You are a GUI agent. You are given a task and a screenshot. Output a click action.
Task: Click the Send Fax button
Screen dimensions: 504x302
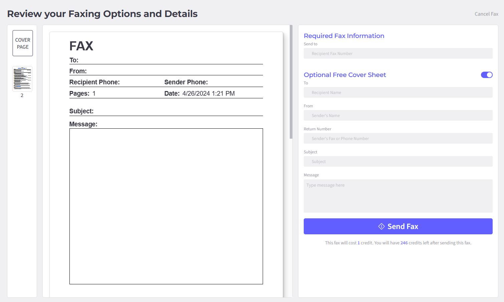398,226
